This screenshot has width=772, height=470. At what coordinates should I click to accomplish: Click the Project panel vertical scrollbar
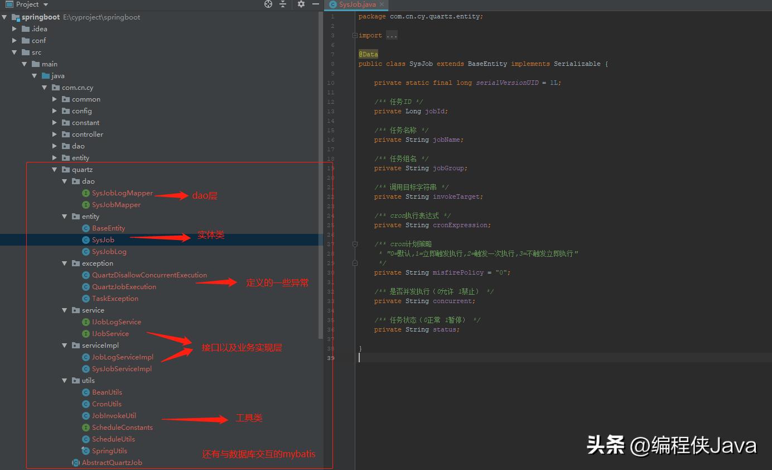(x=321, y=167)
